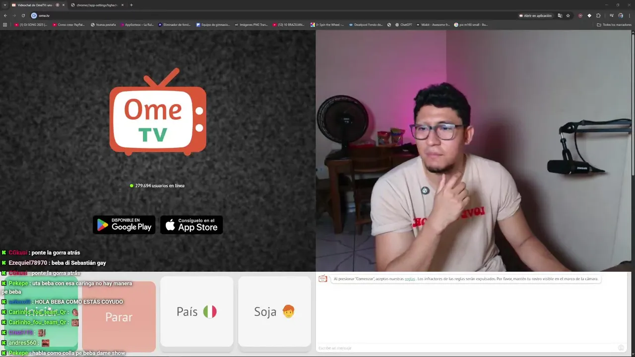Open the Chrome profile avatar
The image size is (635, 357).
620,15
